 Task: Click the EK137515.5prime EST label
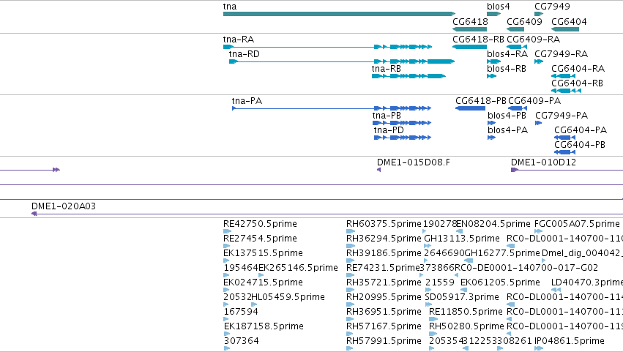tap(263, 253)
